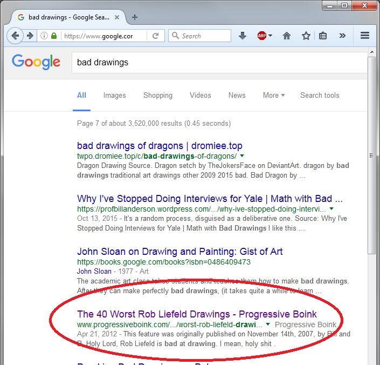
Task: Go to the Home page icon
Action: [x=287, y=36]
